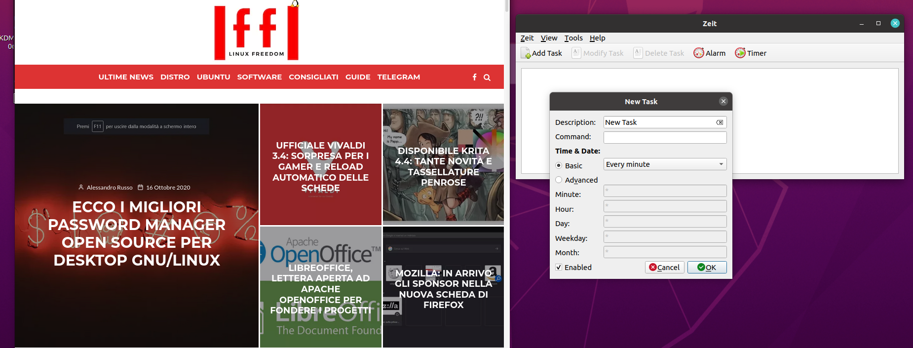The width and height of the screenshot is (913, 348).
Task: Open the Krita 4.4 article tile
Action: (x=443, y=164)
